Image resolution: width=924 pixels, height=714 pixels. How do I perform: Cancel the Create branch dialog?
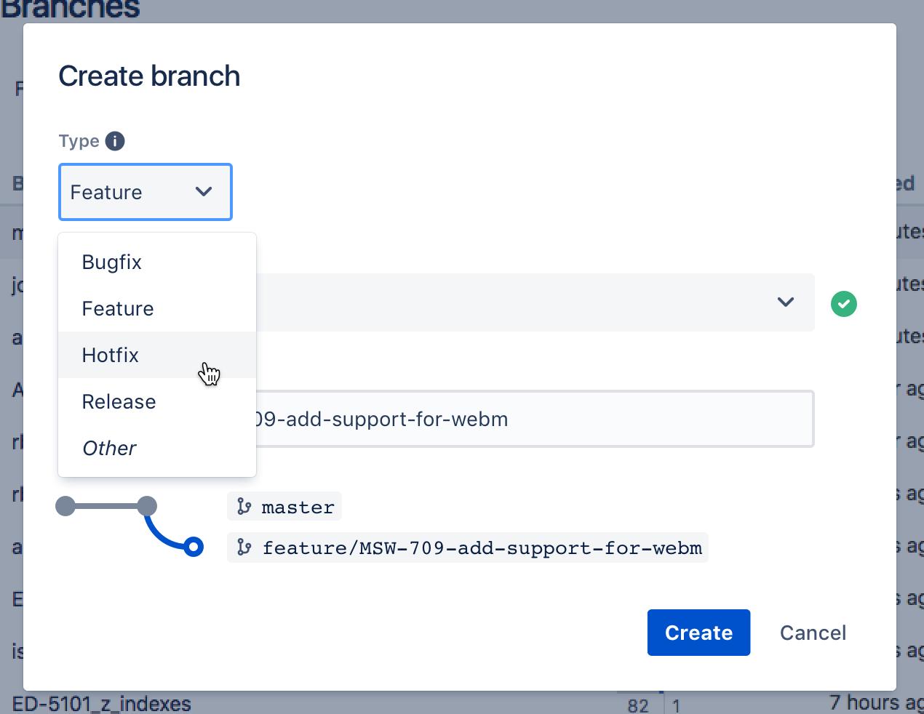[813, 633]
